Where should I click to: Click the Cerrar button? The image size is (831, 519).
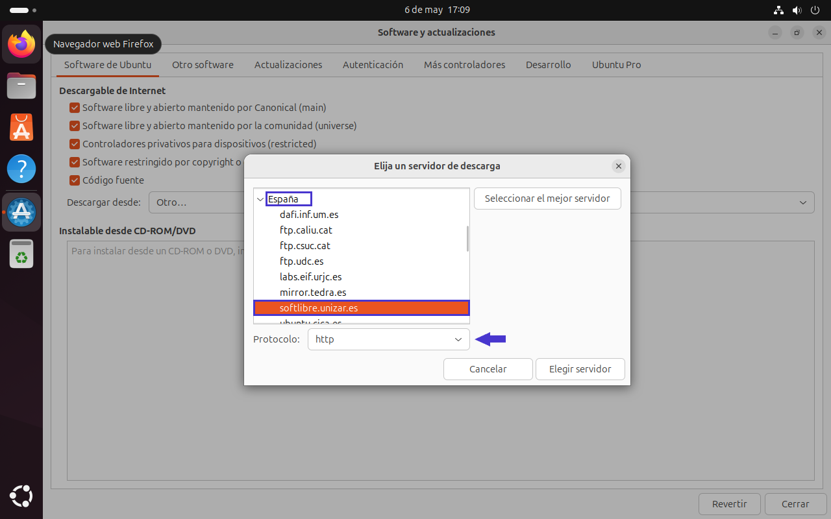click(795, 504)
